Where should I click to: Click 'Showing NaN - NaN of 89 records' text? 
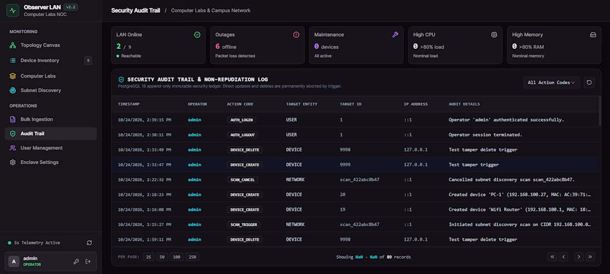[x=373, y=257]
